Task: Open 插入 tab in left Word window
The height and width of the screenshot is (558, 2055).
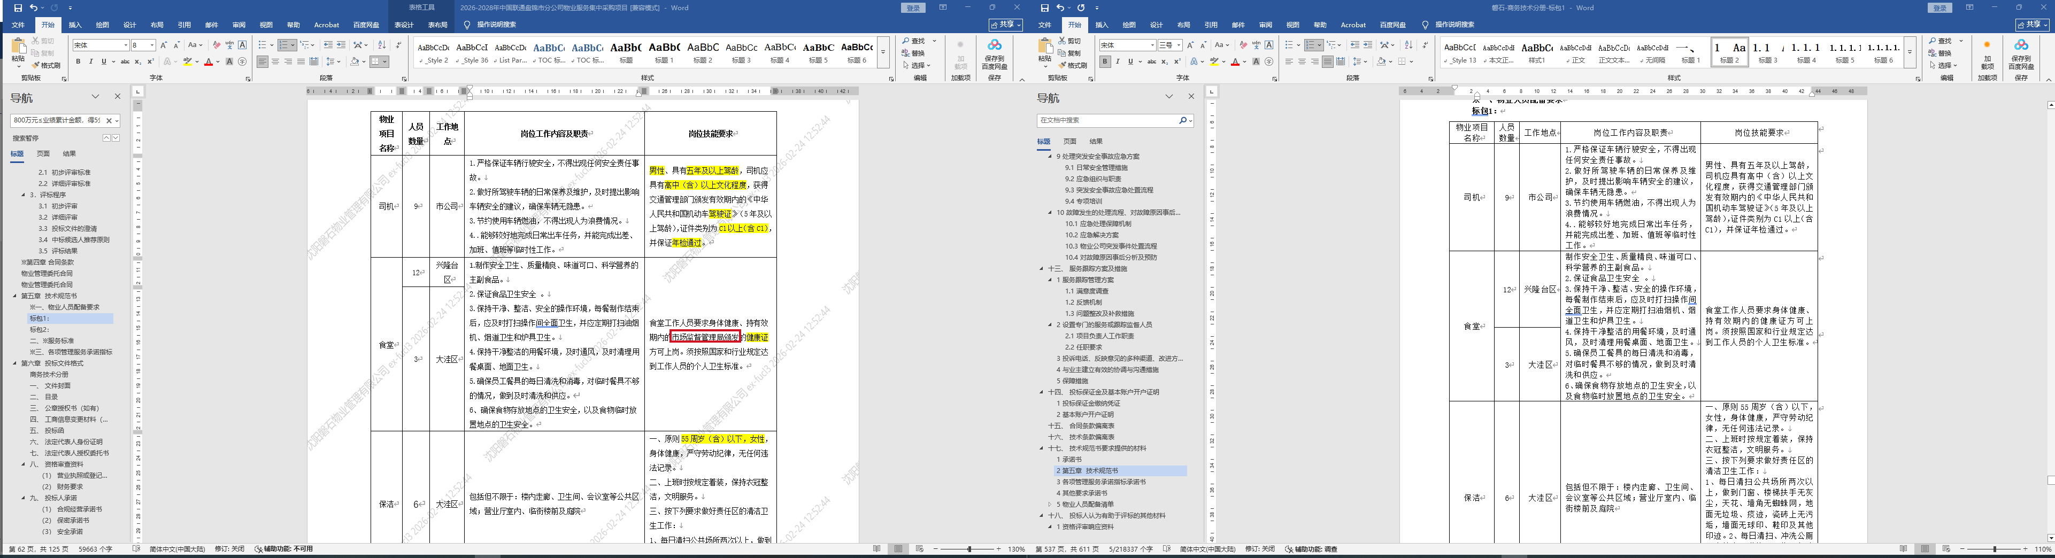Action: click(x=75, y=25)
